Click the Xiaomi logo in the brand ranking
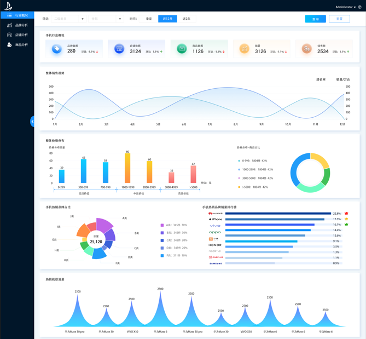Viewport: 366px width, 339px height. 213,239
